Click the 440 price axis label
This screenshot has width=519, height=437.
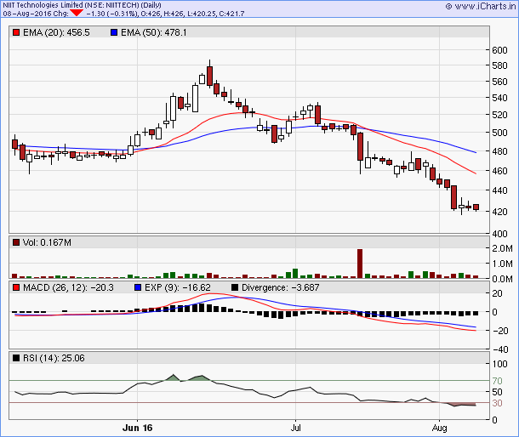coord(499,190)
